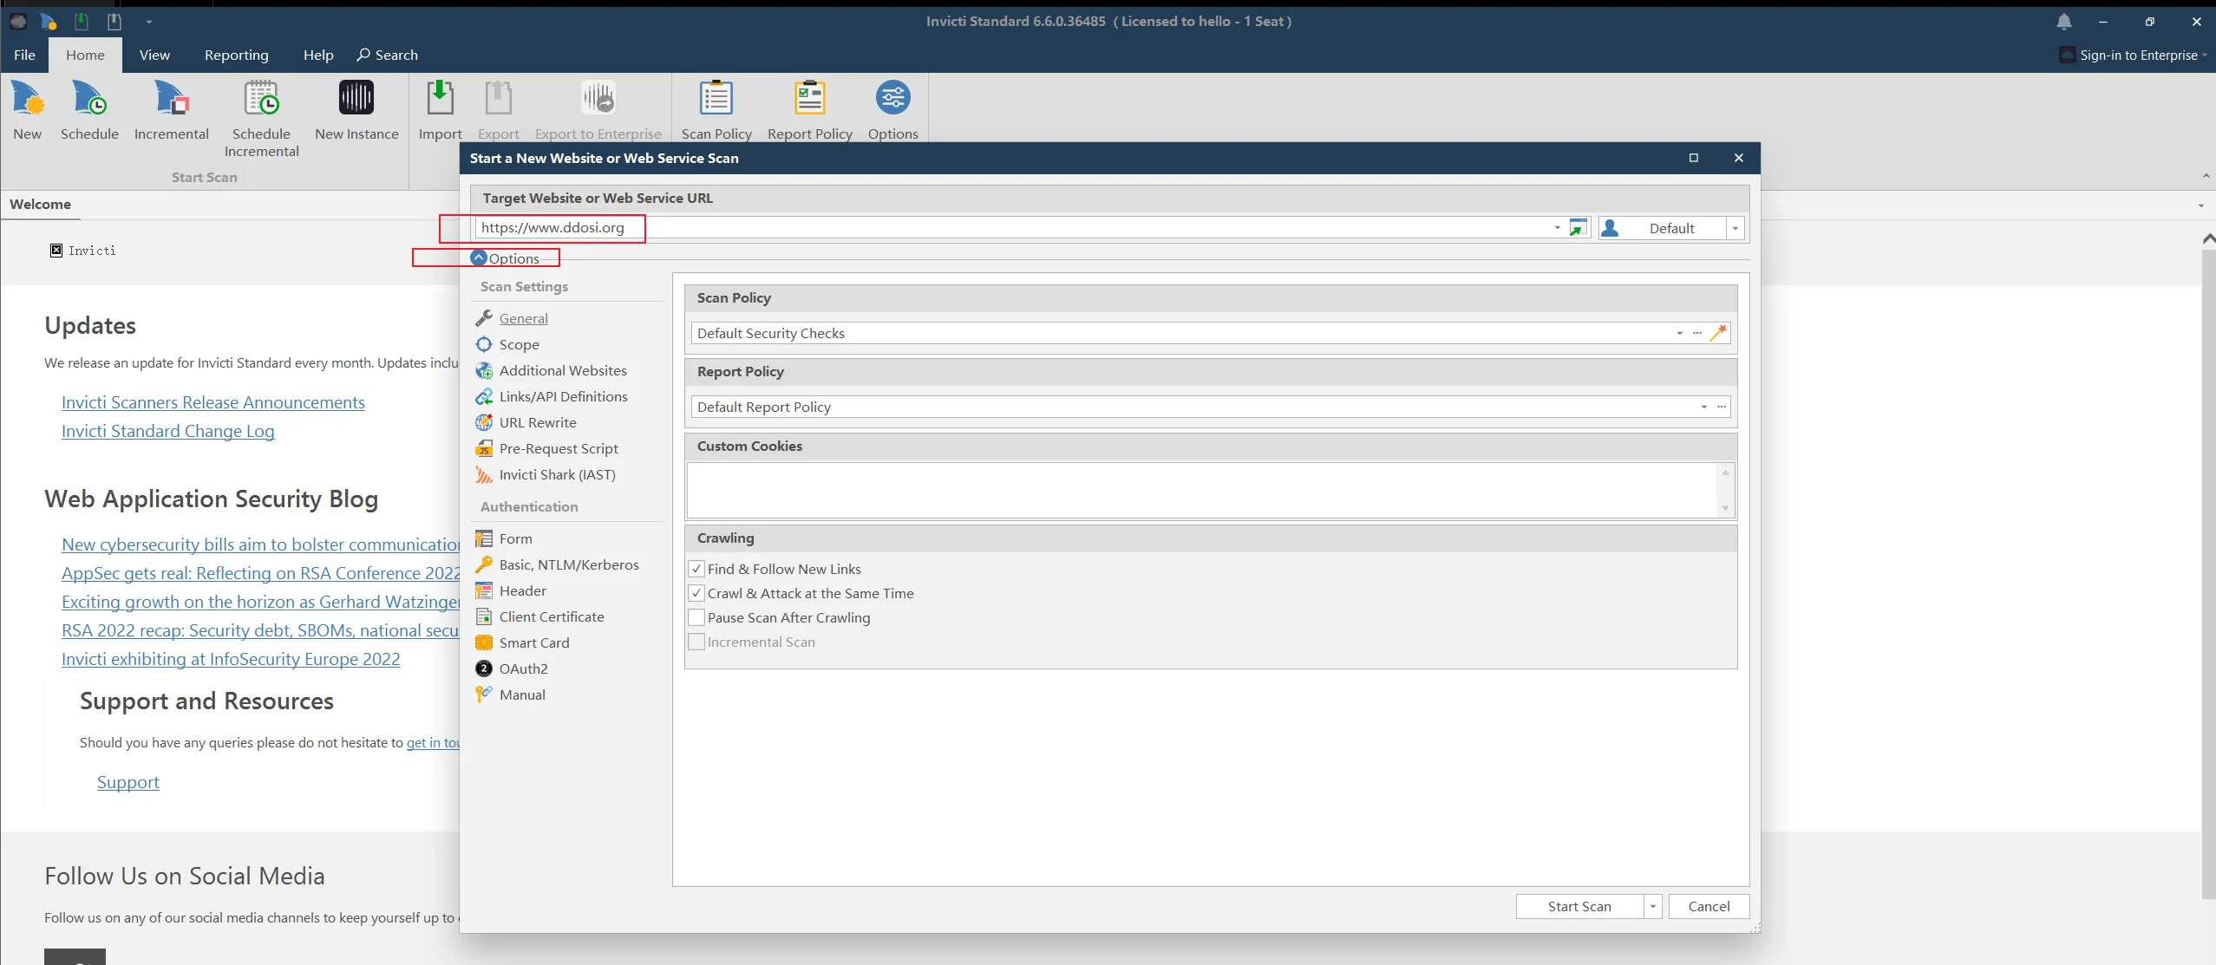Open Invicti exhibiting at InfoSecurity Europe link
This screenshot has height=965, width=2216.
tap(231, 659)
